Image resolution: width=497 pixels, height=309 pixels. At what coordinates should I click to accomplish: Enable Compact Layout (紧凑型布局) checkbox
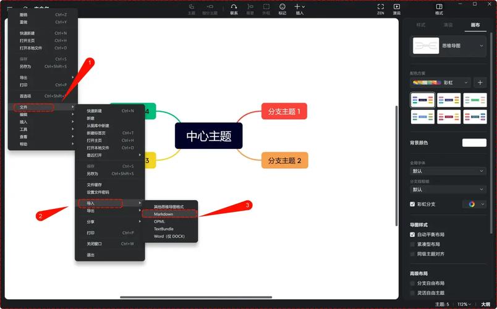pos(412,244)
